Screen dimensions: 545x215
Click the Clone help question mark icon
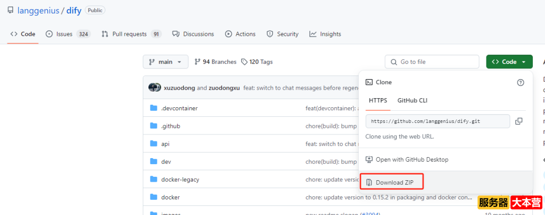[x=520, y=82]
